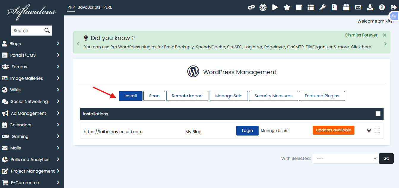Expand details arrow for laiba.navicosoft.com row
This screenshot has height=188, width=399.
point(369,130)
